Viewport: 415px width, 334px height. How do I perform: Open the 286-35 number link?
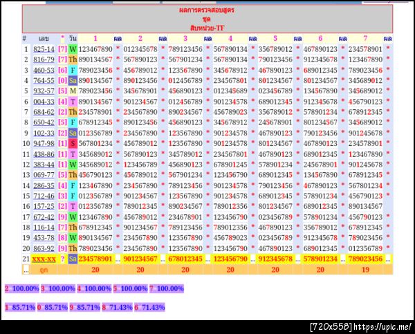pos(44,185)
